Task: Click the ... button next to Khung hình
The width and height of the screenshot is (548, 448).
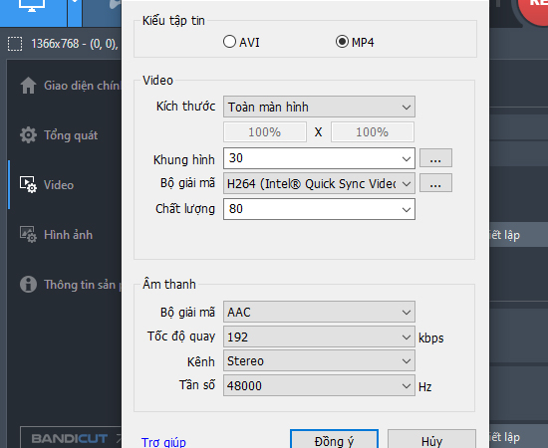Action: [435, 158]
